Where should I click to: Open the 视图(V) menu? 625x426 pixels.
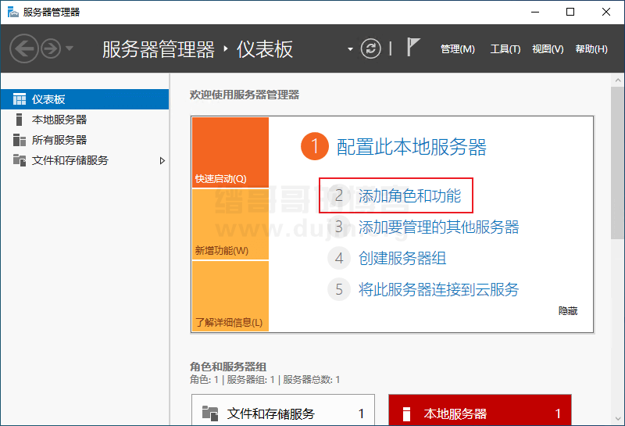click(x=547, y=49)
